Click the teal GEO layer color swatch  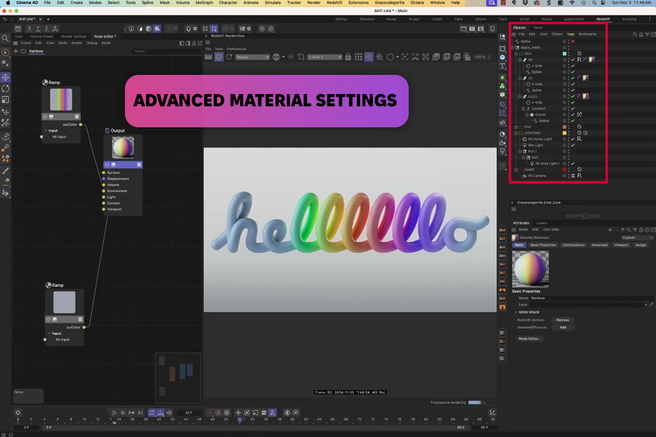click(x=564, y=54)
